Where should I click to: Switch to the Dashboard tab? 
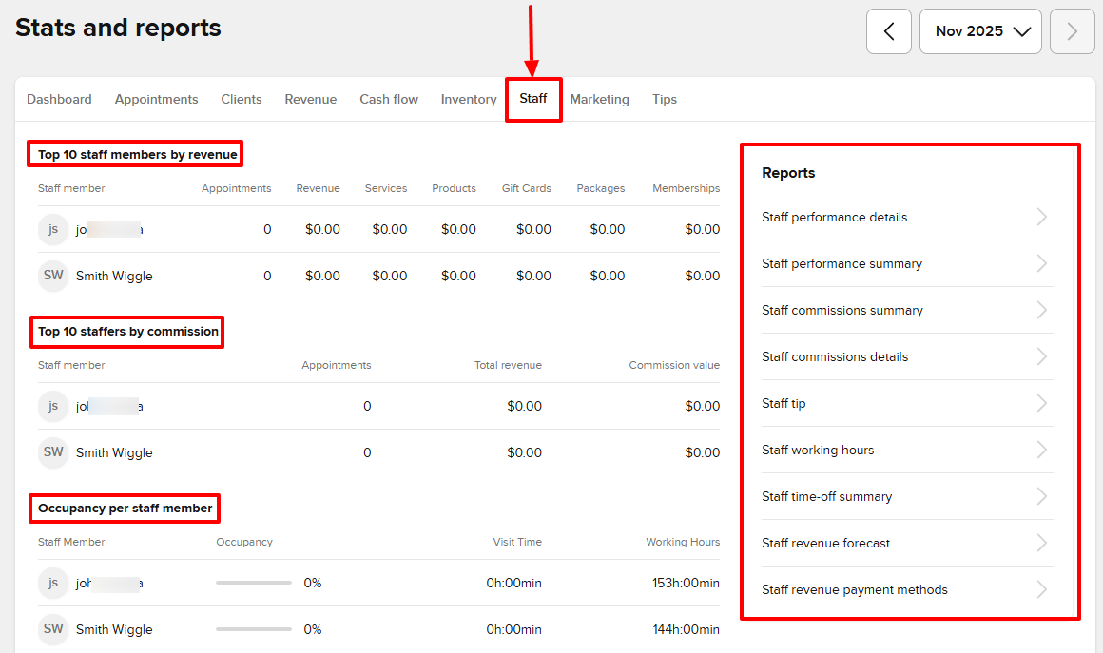(x=59, y=99)
